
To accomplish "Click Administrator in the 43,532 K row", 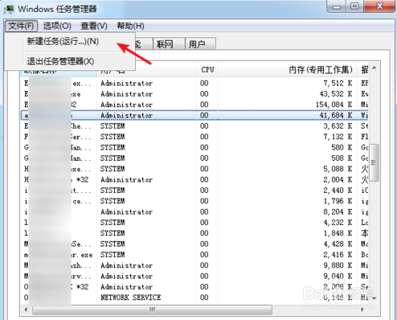I will pyautogui.click(x=126, y=94).
